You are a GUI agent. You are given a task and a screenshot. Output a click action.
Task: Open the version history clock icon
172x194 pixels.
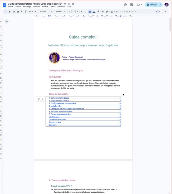click(x=125, y=5)
